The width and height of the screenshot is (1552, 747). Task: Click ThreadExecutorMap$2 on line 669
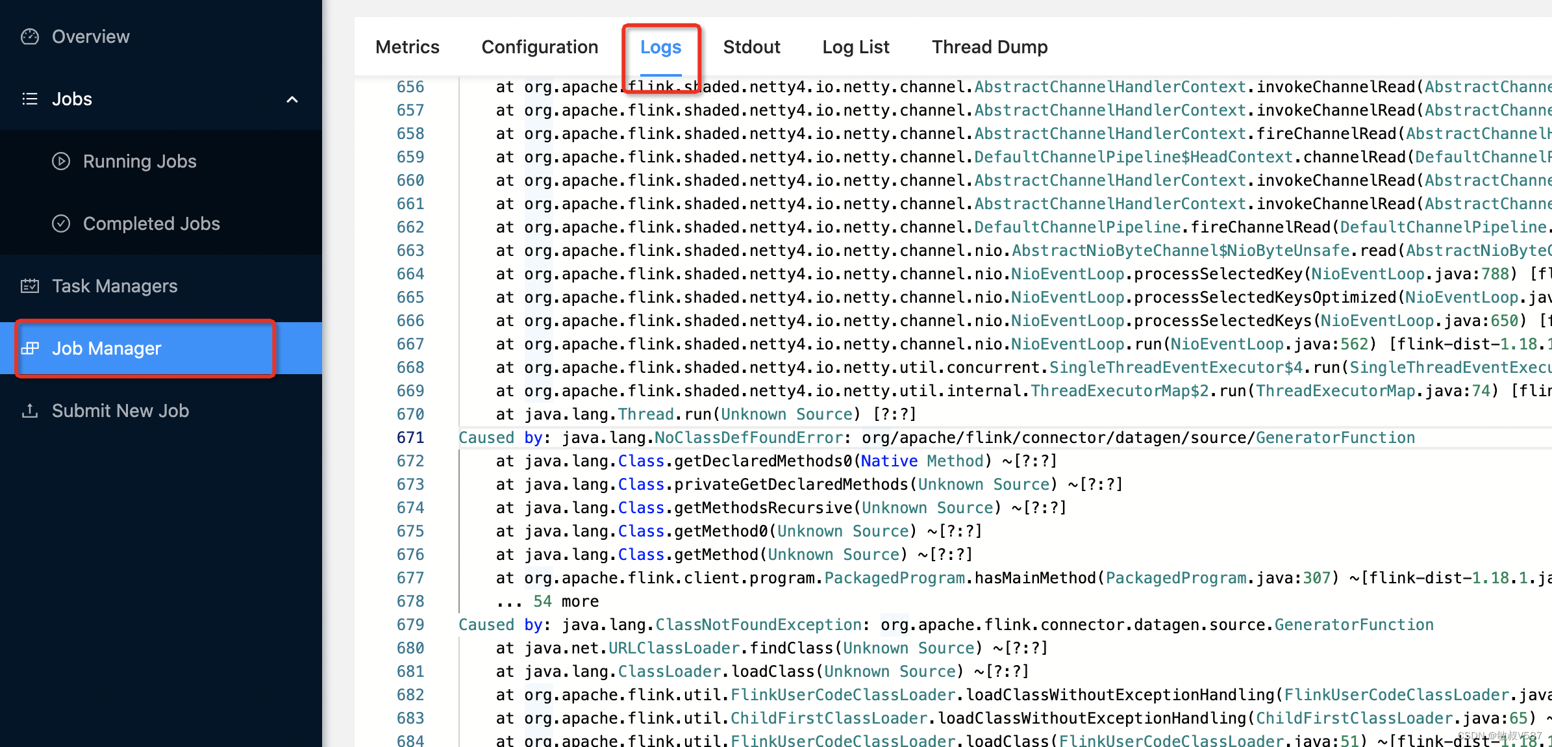[1120, 391]
